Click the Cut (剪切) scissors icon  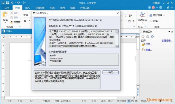11,13
